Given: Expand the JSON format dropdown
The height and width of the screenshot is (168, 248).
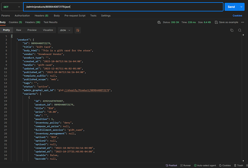Looking at the screenshot, I should (65, 30).
